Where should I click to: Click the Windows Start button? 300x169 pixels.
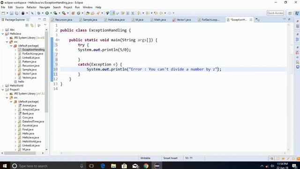(5, 166)
